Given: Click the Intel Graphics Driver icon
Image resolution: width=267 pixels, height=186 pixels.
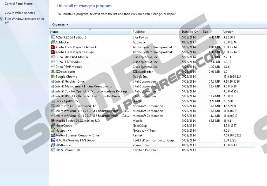Looking at the screenshot, I should (53, 81).
